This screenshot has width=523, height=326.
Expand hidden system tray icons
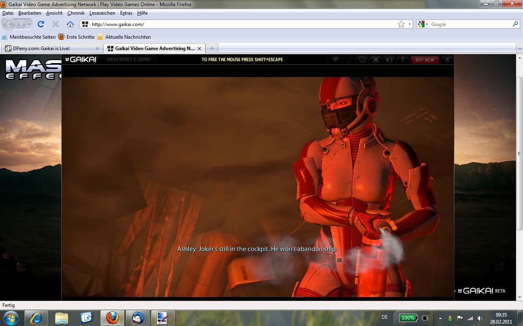[440, 318]
